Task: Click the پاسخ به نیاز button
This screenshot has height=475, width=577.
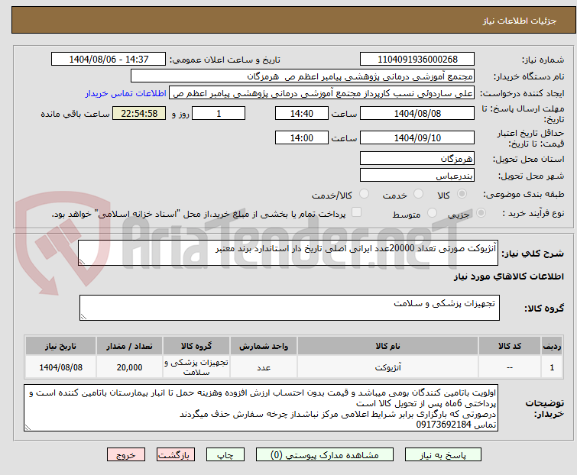Action: coord(443,455)
